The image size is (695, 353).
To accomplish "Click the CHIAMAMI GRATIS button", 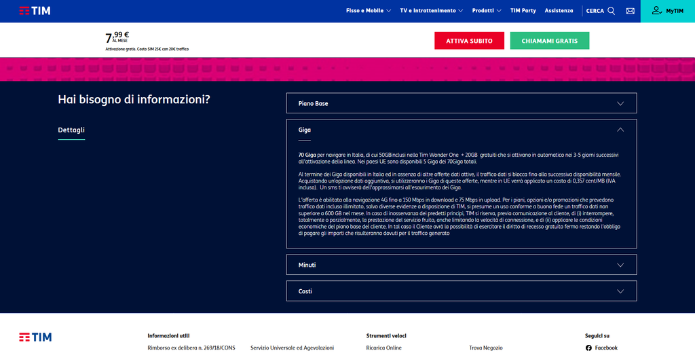I will (550, 41).
